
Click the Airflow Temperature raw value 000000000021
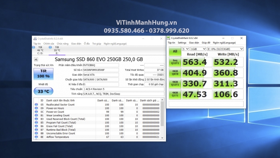pos(151,137)
